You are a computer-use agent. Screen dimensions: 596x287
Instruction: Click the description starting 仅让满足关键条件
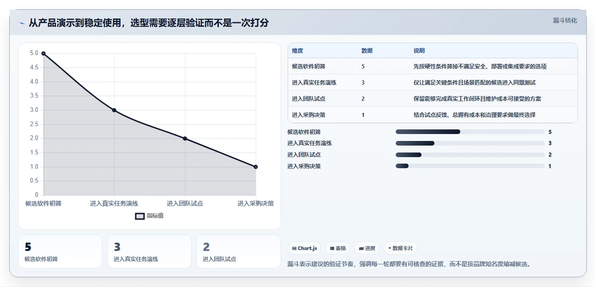pos(475,83)
